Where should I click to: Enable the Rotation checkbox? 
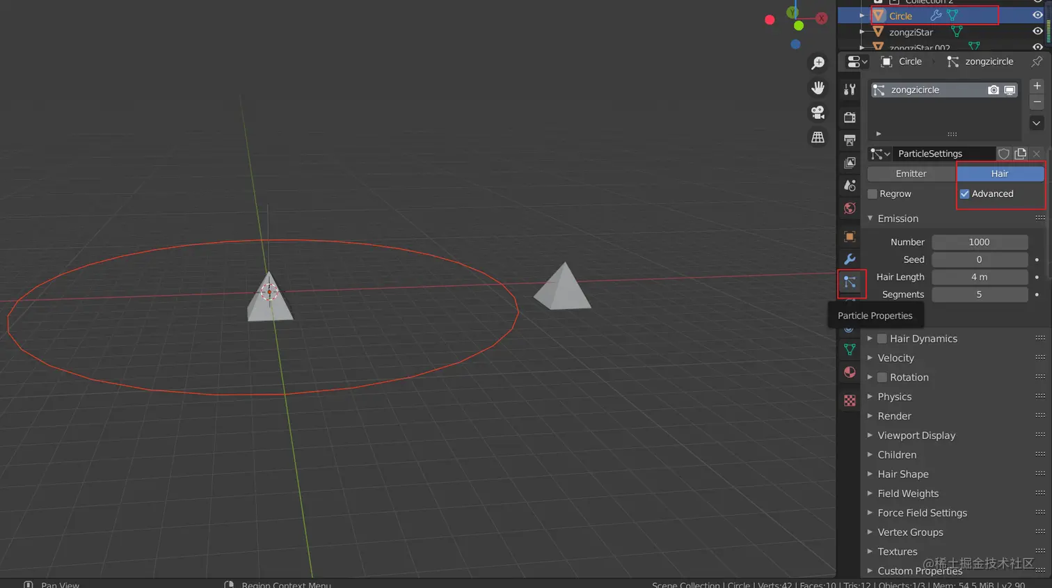882,377
